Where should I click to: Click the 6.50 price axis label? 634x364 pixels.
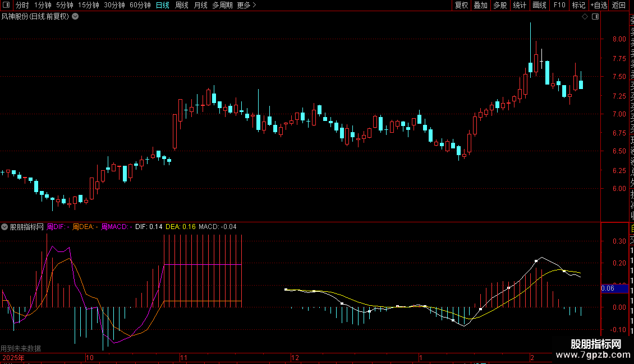point(619,151)
